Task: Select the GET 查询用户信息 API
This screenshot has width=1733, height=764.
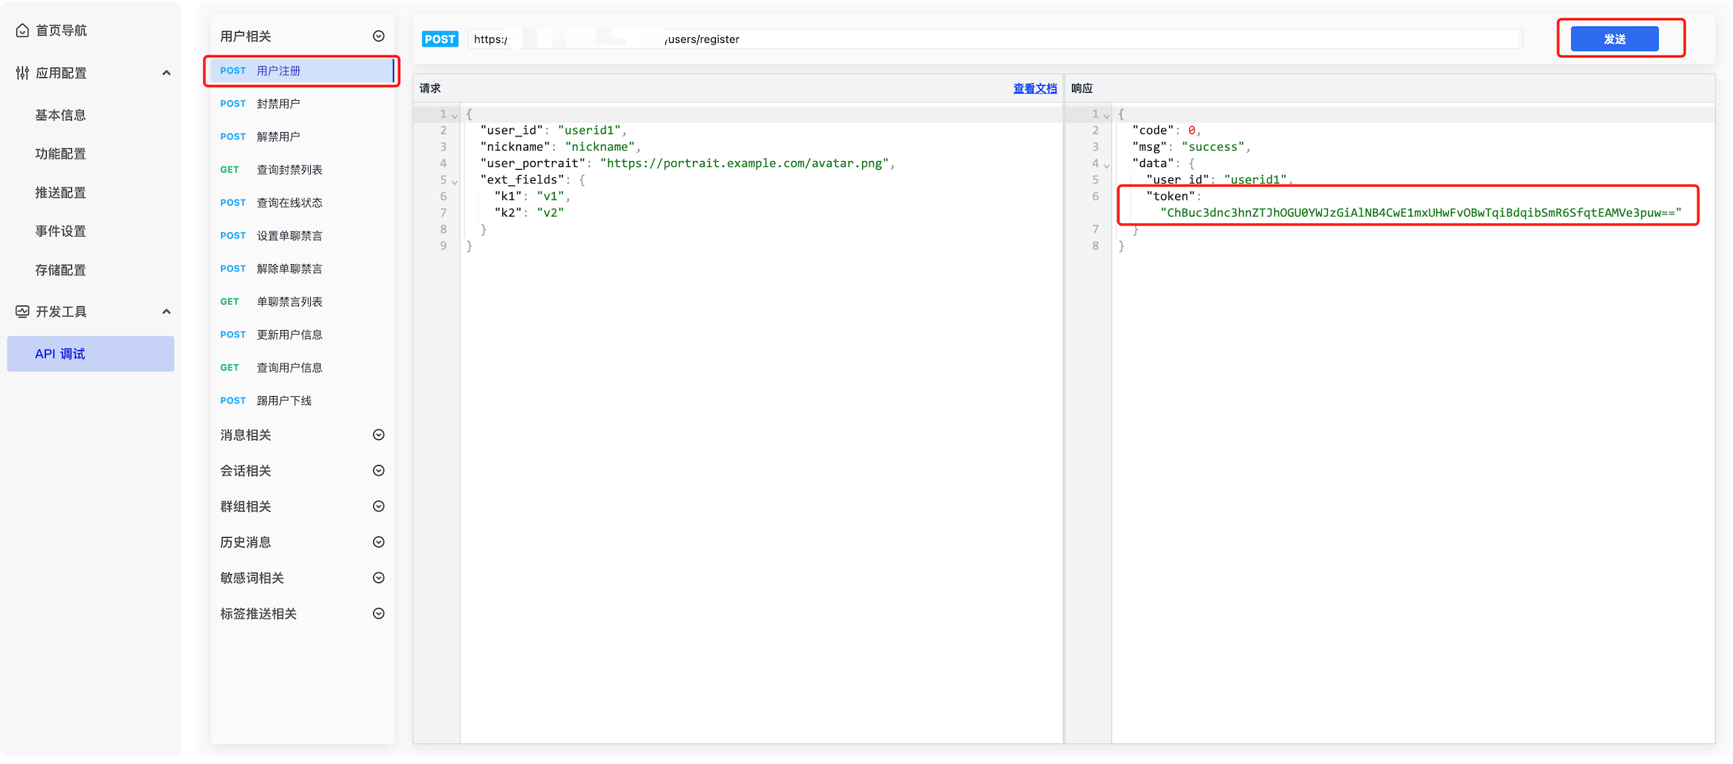Action: [289, 368]
